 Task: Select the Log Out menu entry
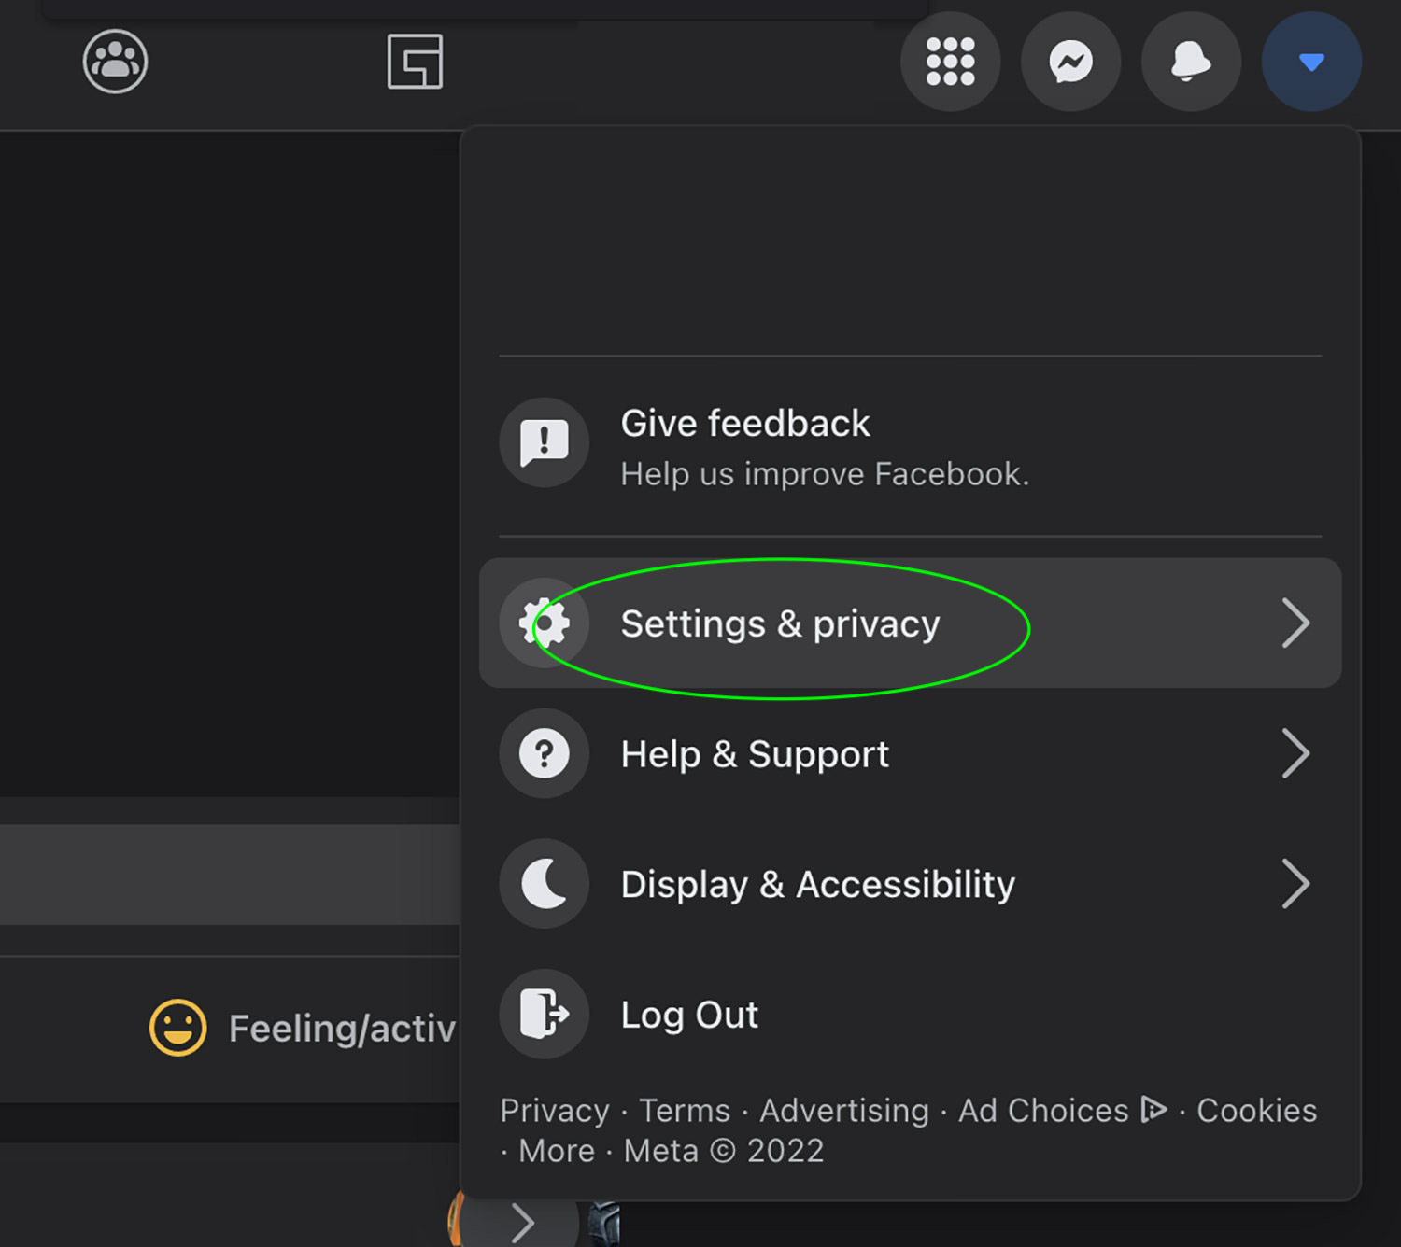[x=689, y=1015]
